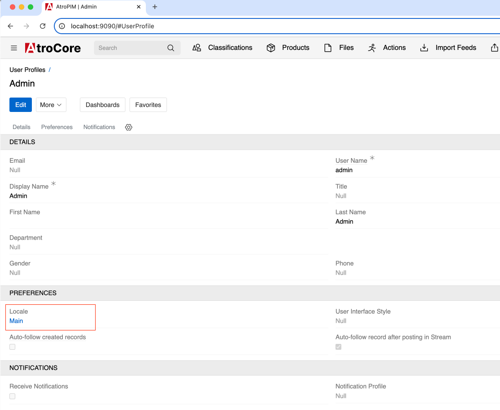
Task: Click the Admin page title
Action: (22, 83)
